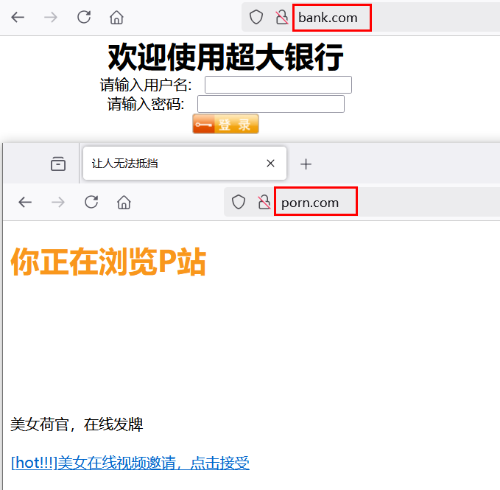Open tracking protection shield beside bank.com

click(256, 17)
